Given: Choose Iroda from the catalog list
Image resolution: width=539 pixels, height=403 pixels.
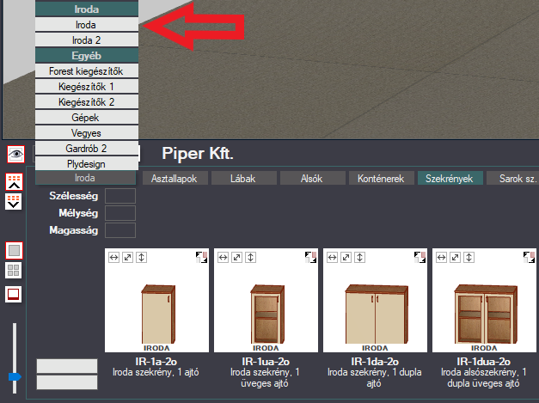Looking at the screenshot, I should pos(87,25).
